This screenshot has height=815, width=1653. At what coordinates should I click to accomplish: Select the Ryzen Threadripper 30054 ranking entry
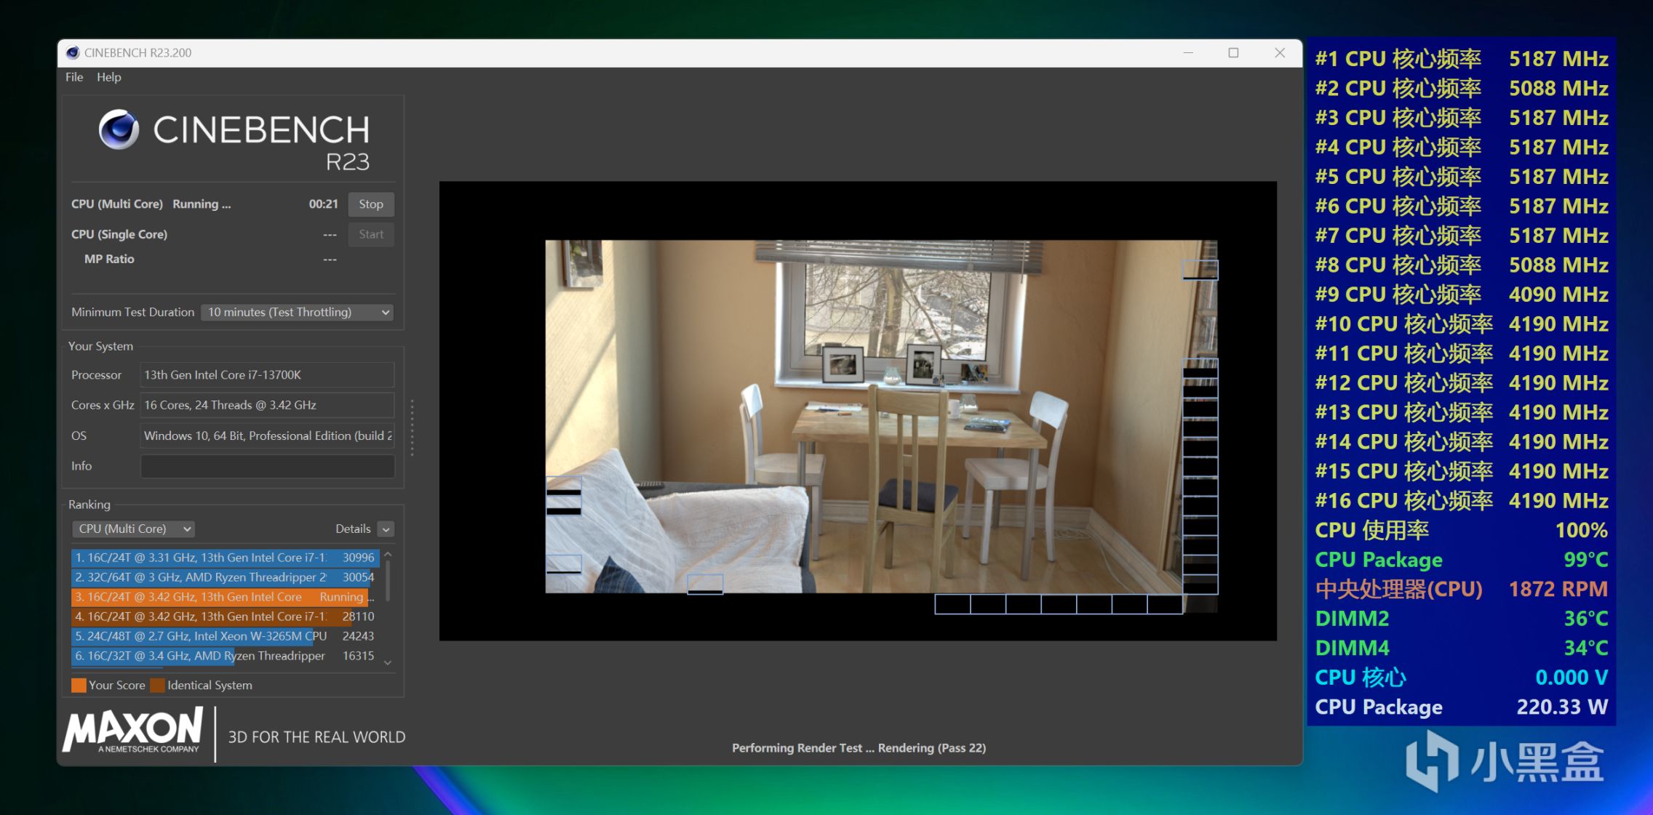tap(224, 577)
